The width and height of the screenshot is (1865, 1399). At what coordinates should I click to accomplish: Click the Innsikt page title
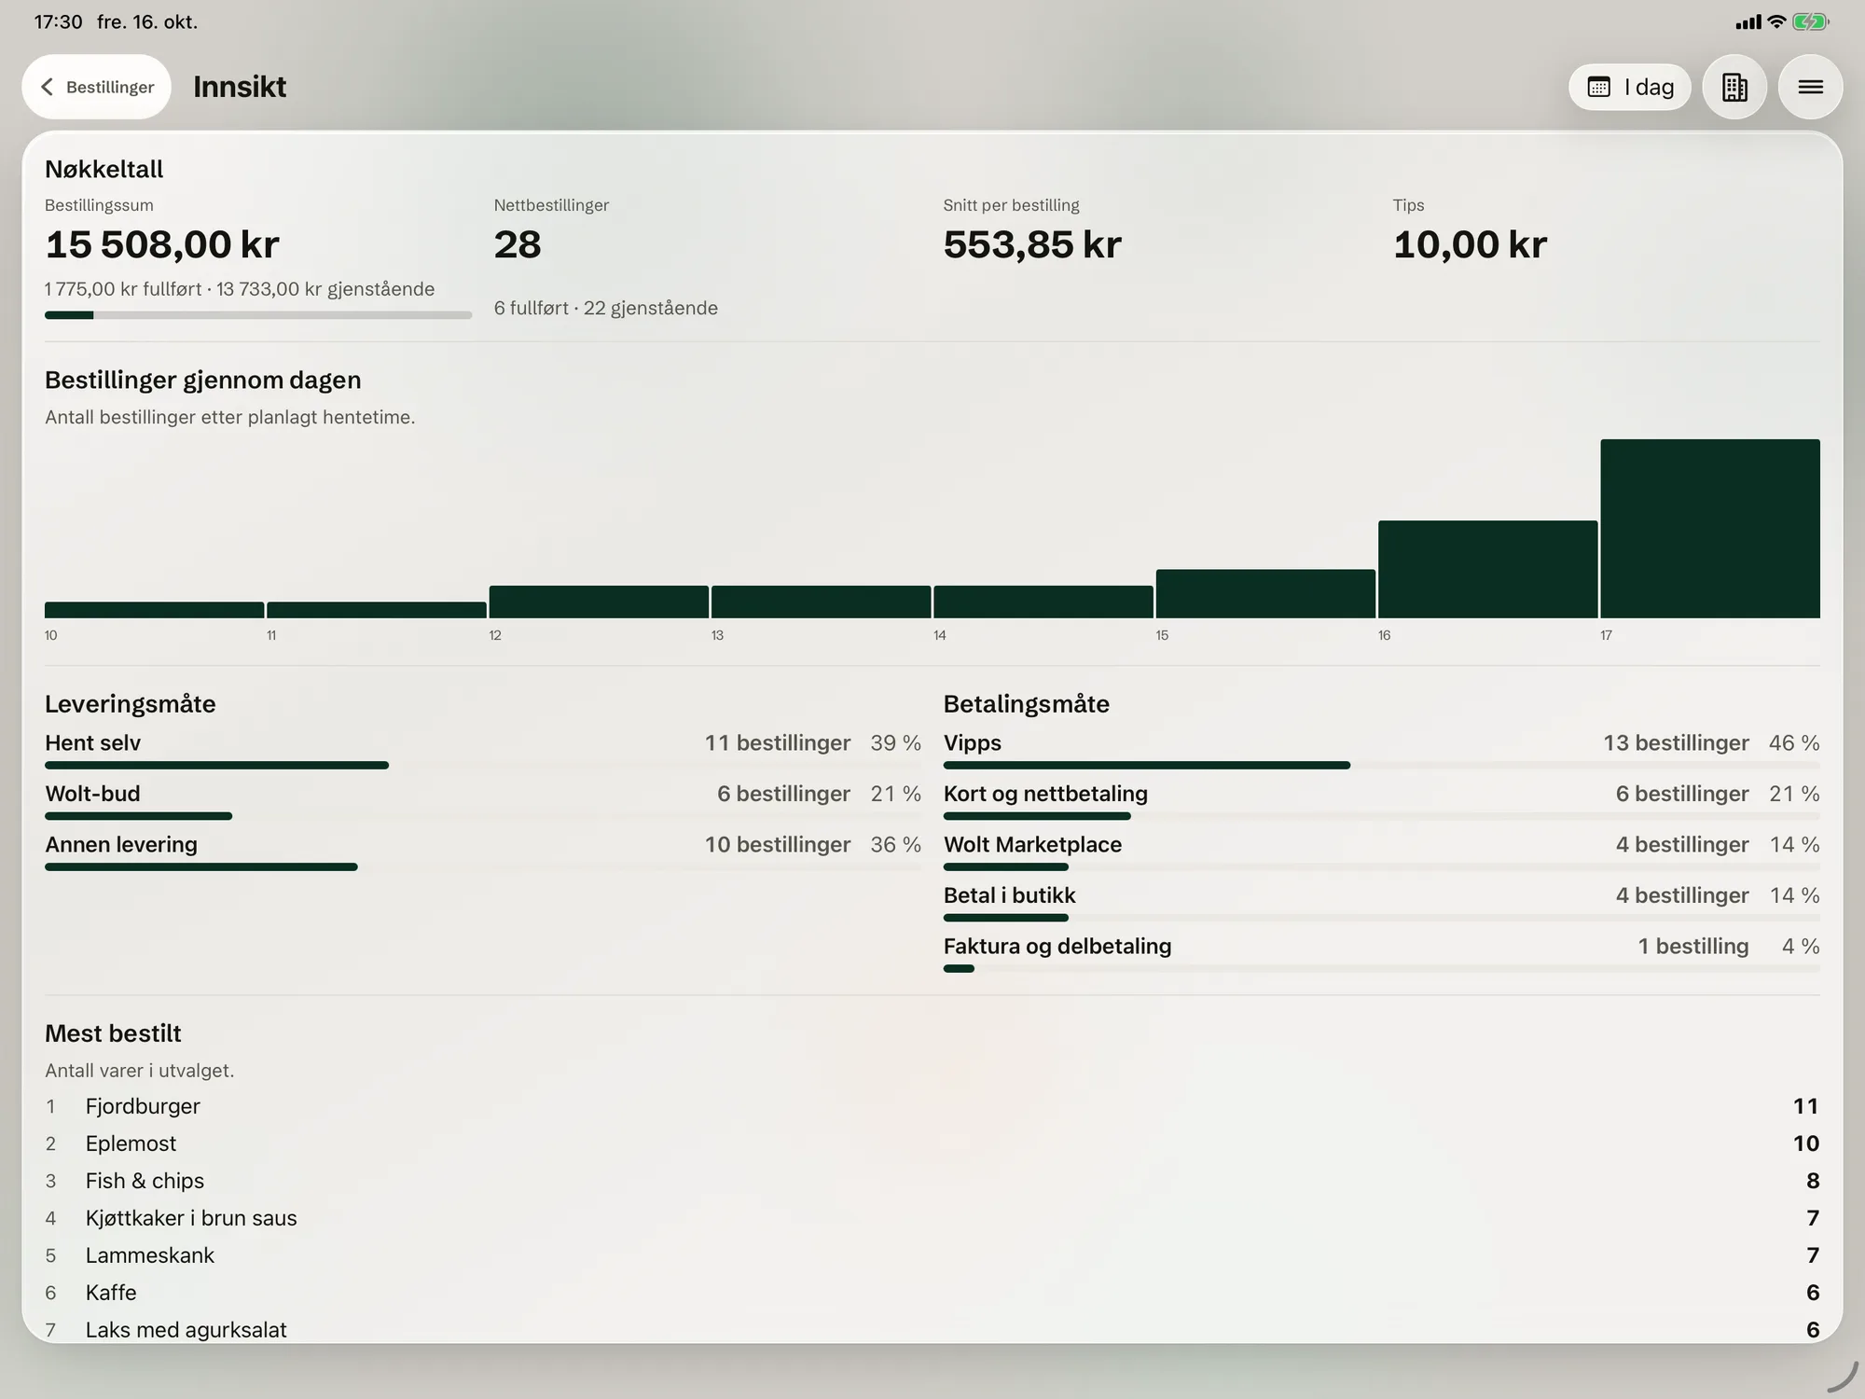[x=240, y=87]
